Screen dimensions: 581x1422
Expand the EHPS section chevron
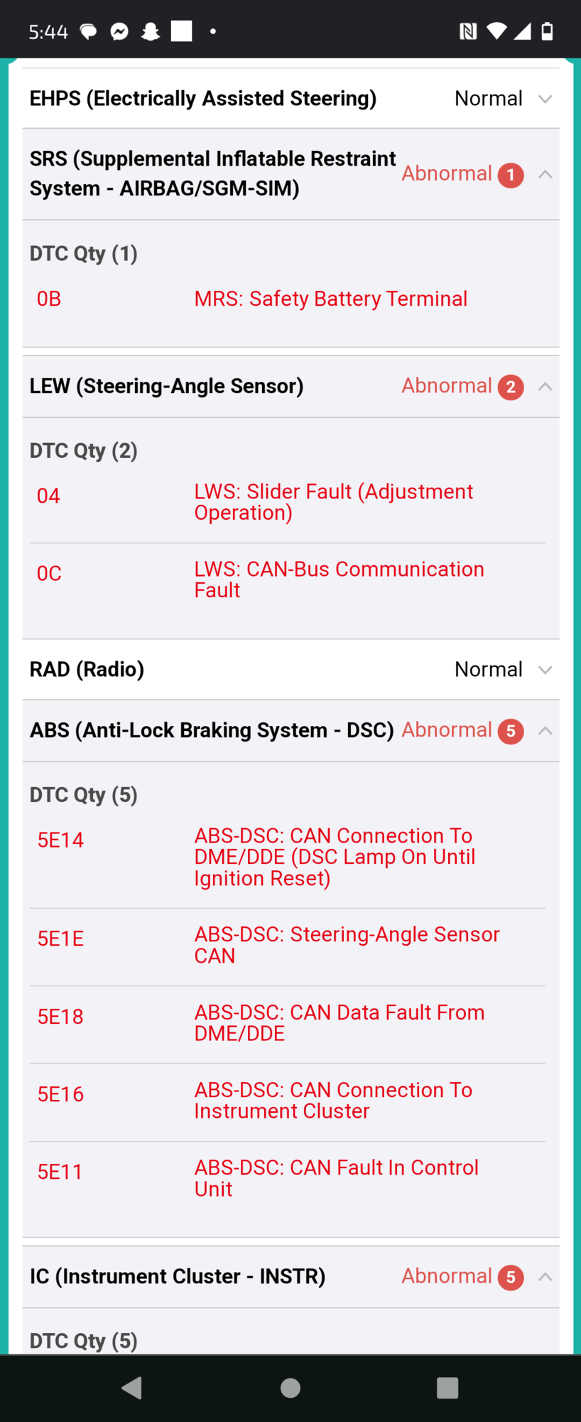coord(545,99)
